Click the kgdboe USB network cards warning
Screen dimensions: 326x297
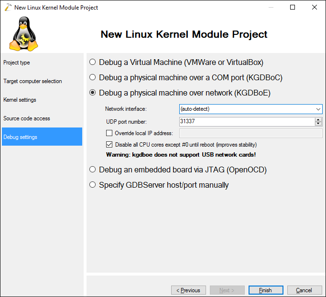181,155
